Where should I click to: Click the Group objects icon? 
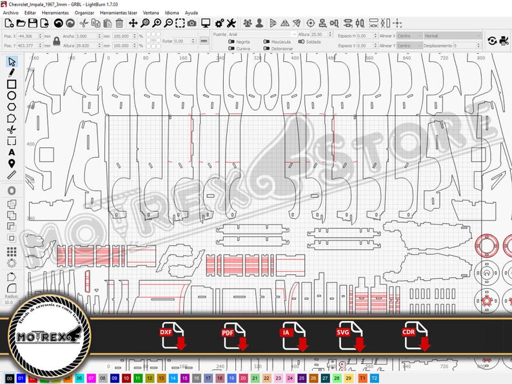tap(248, 23)
